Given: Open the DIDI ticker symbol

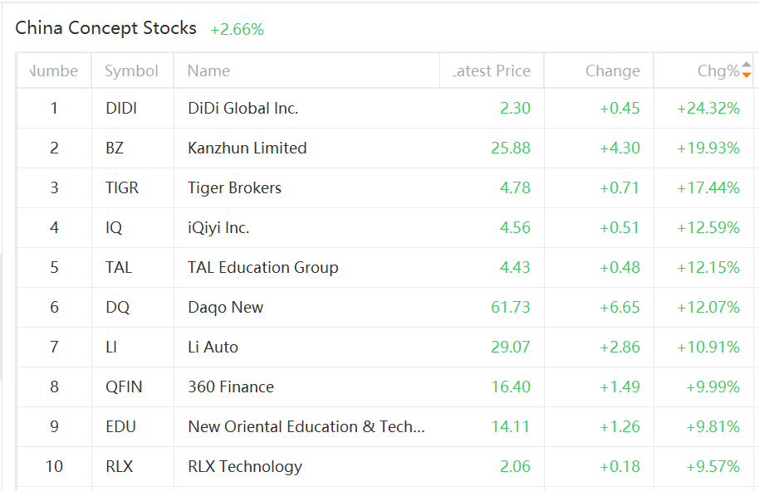Looking at the screenshot, I should click(121, 108).
